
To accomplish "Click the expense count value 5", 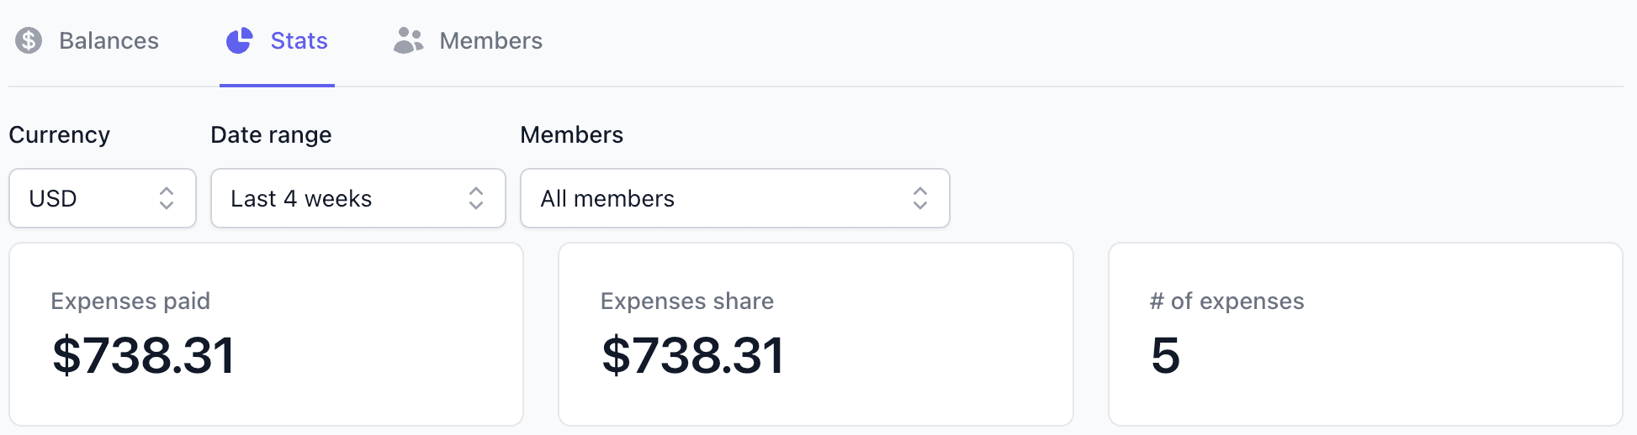I will click(1166, 356).
